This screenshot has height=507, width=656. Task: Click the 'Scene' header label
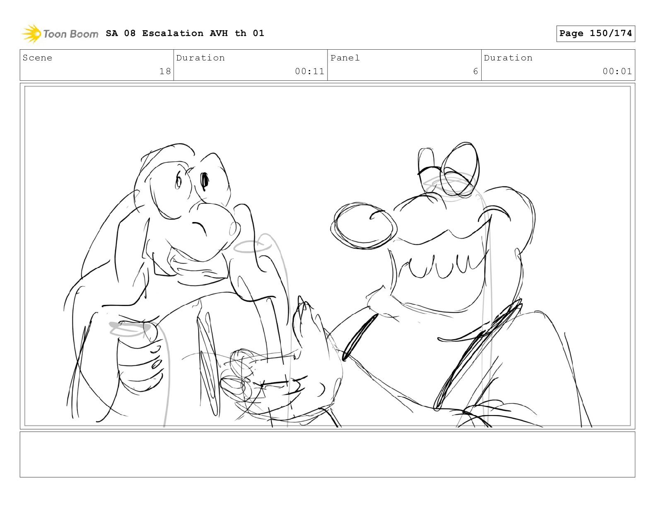coord(38,58)
